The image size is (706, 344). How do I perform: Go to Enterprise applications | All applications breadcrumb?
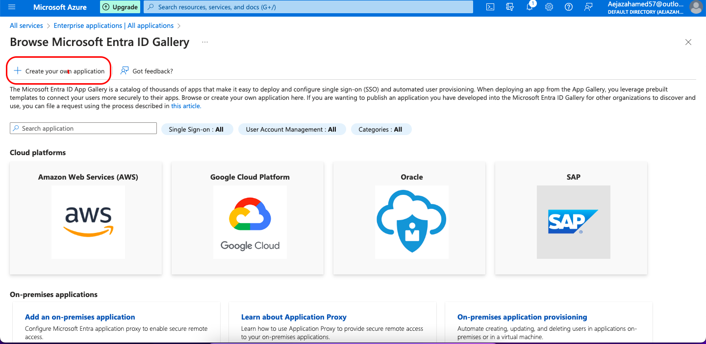coord(114,25)
